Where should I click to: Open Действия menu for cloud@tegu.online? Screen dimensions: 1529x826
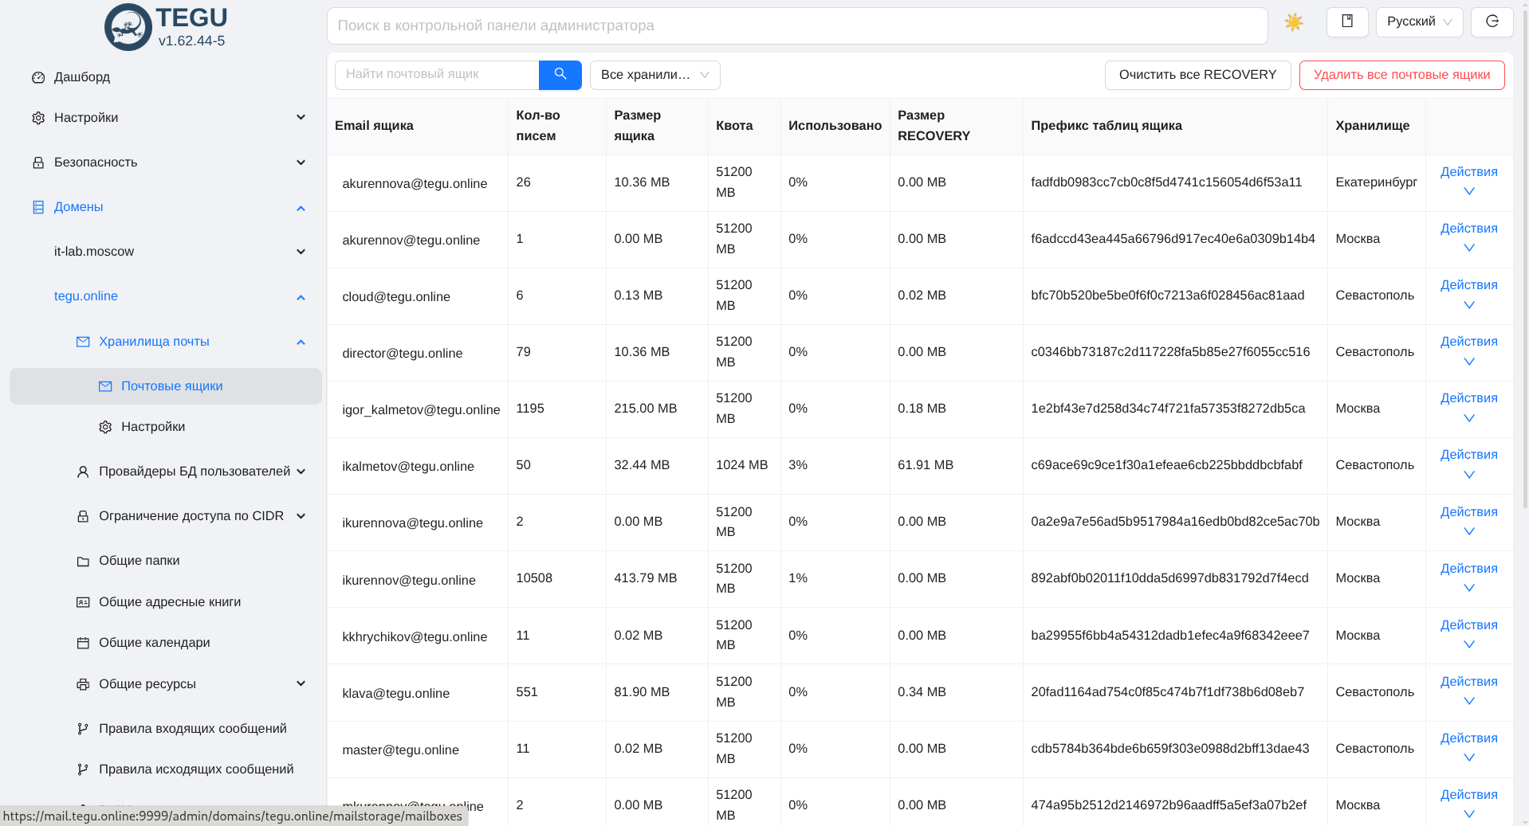tap(1468, 294)
